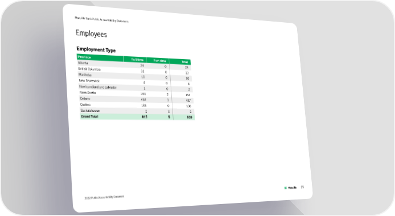The width and height of the screenshot is (395, 216).
Task: Select the British Columbia row label
Action: [89, 69]
